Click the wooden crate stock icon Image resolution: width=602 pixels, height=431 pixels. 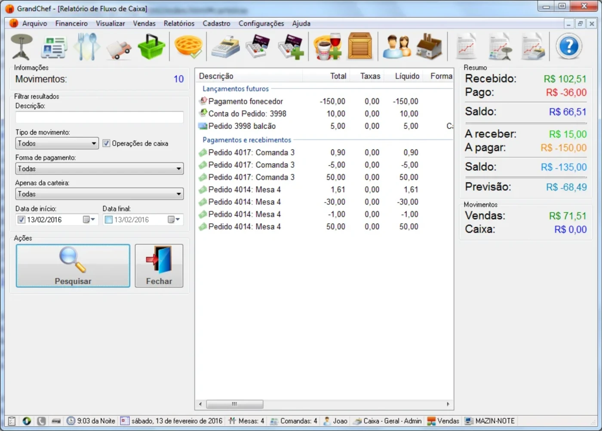pyautogui.click(x=360, y=46)
